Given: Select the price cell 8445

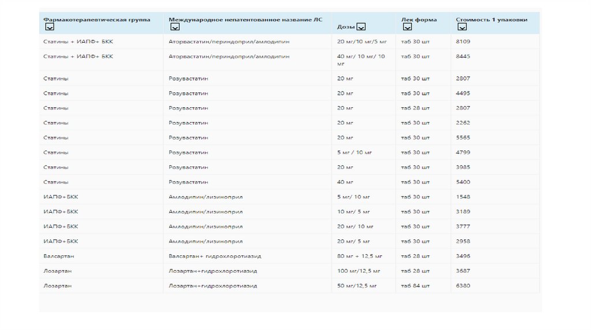Looking at the screenshot, I should 463,57.
